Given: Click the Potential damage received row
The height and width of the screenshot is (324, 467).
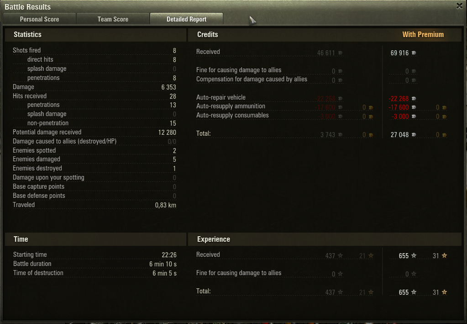Looking at the screenshot, I should tap(94, 133).
